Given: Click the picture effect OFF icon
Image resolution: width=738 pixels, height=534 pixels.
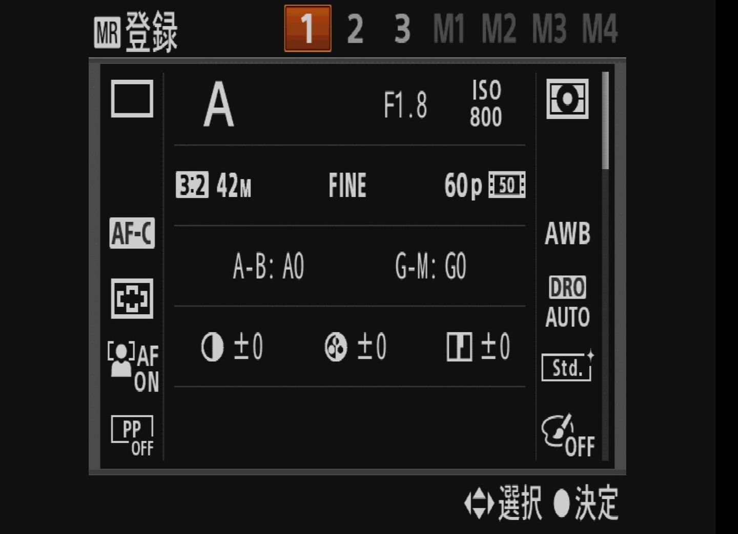Looking at the screenshot, I should (568, 436).
